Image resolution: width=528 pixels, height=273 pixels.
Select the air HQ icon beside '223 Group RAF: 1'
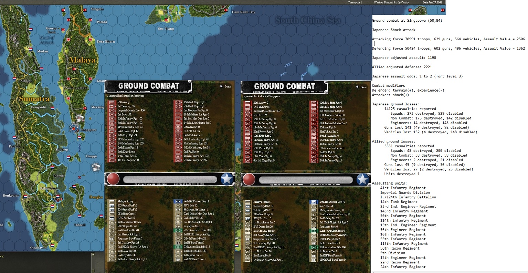pos(112,206)
